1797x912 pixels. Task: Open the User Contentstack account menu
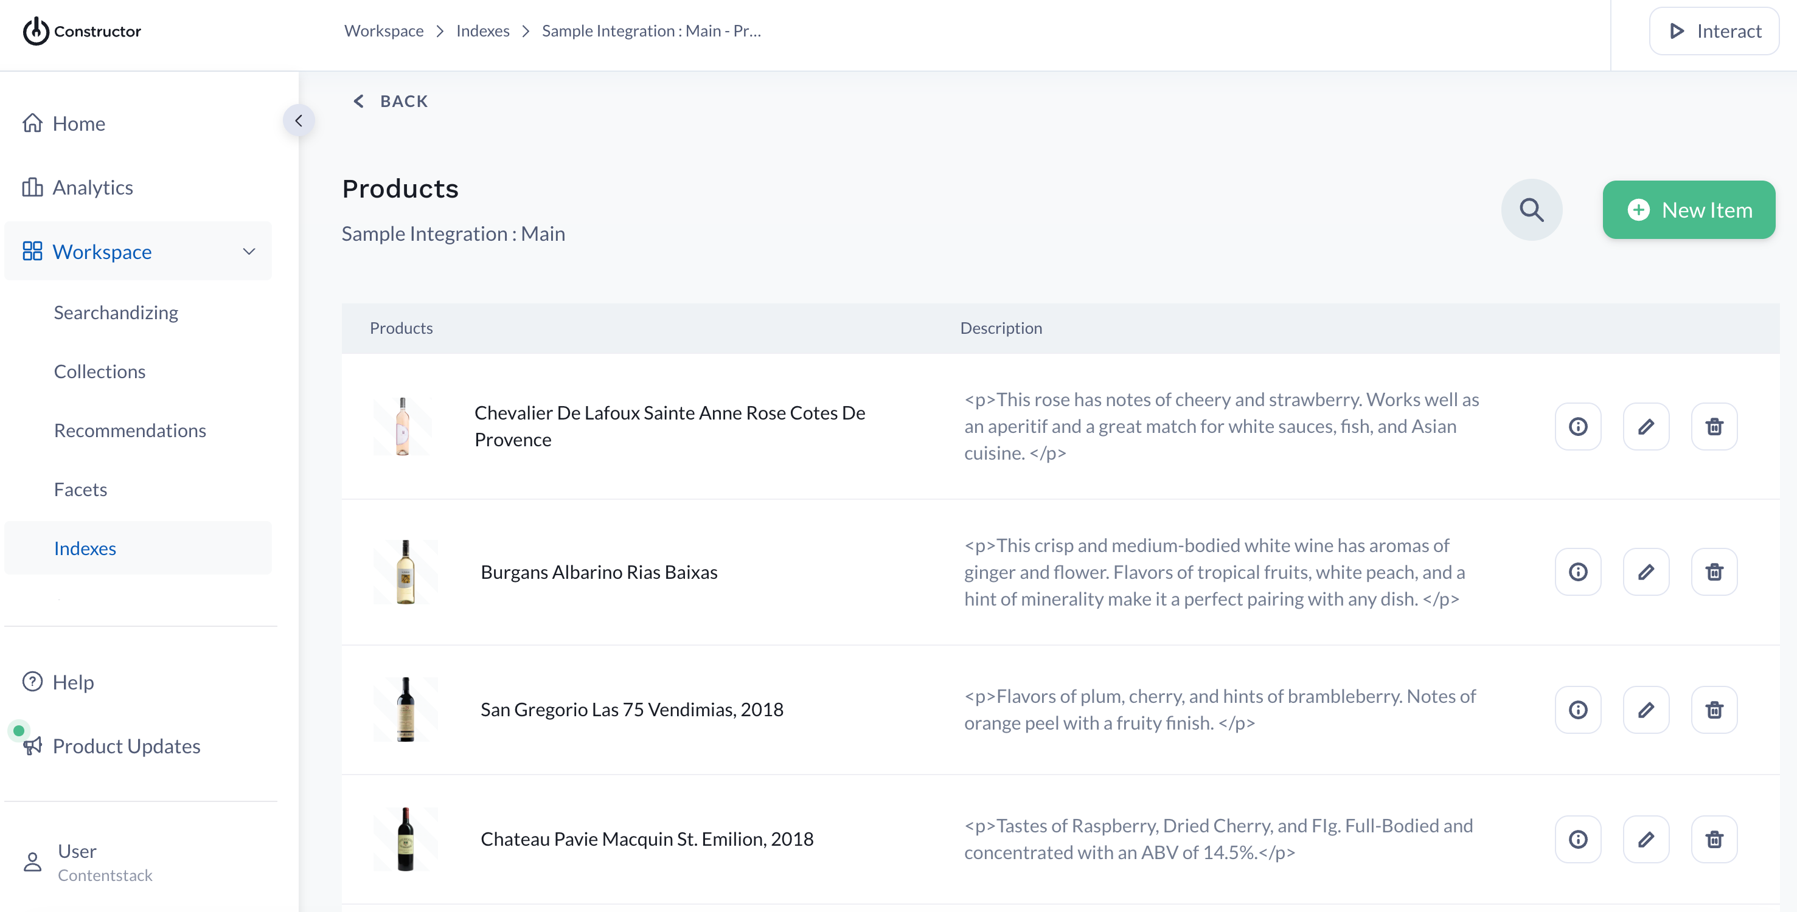105,863
